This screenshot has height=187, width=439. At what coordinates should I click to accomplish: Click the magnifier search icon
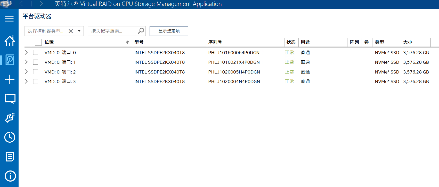click(x=141, y=31)
